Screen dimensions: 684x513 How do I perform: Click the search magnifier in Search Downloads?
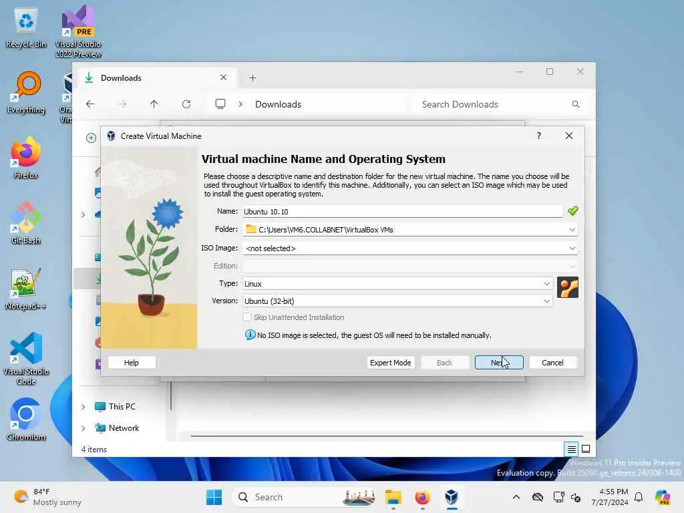(x=575, y=104)
